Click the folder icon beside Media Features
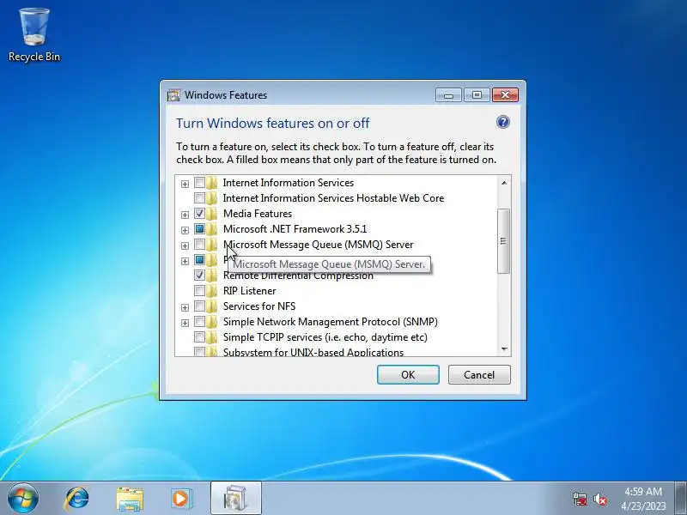Screen dimensions: 687x515 pyautogui.click(x=212, y=214)
